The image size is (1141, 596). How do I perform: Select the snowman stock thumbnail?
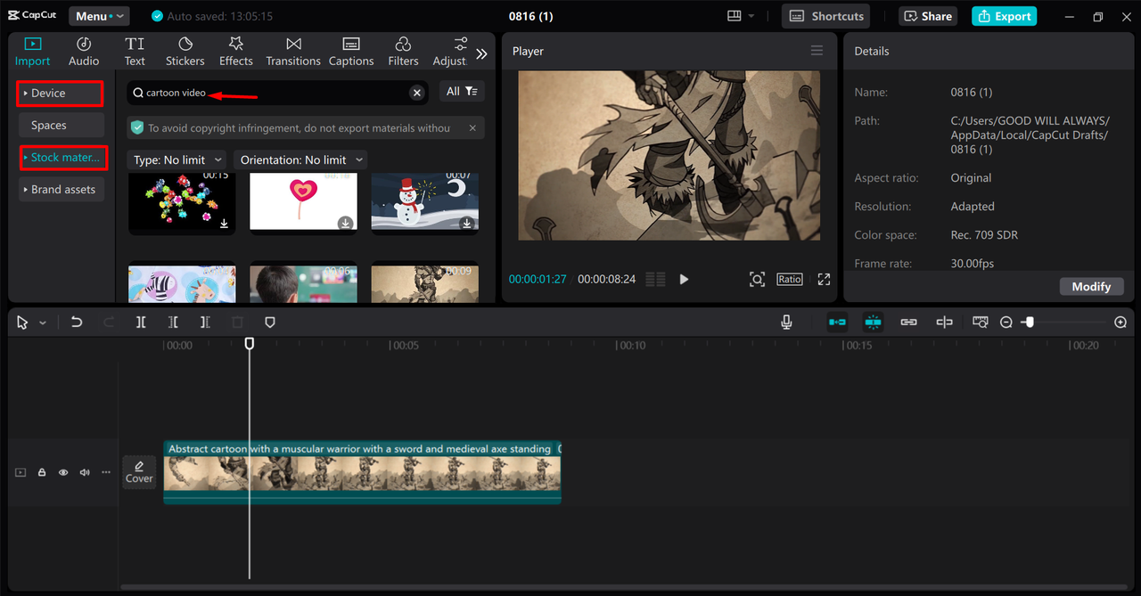point(424,202)
